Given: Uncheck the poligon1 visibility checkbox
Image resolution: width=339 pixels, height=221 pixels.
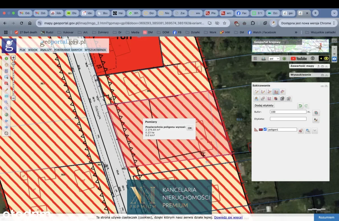Looking at the screenshot, I should click(265, 130).
